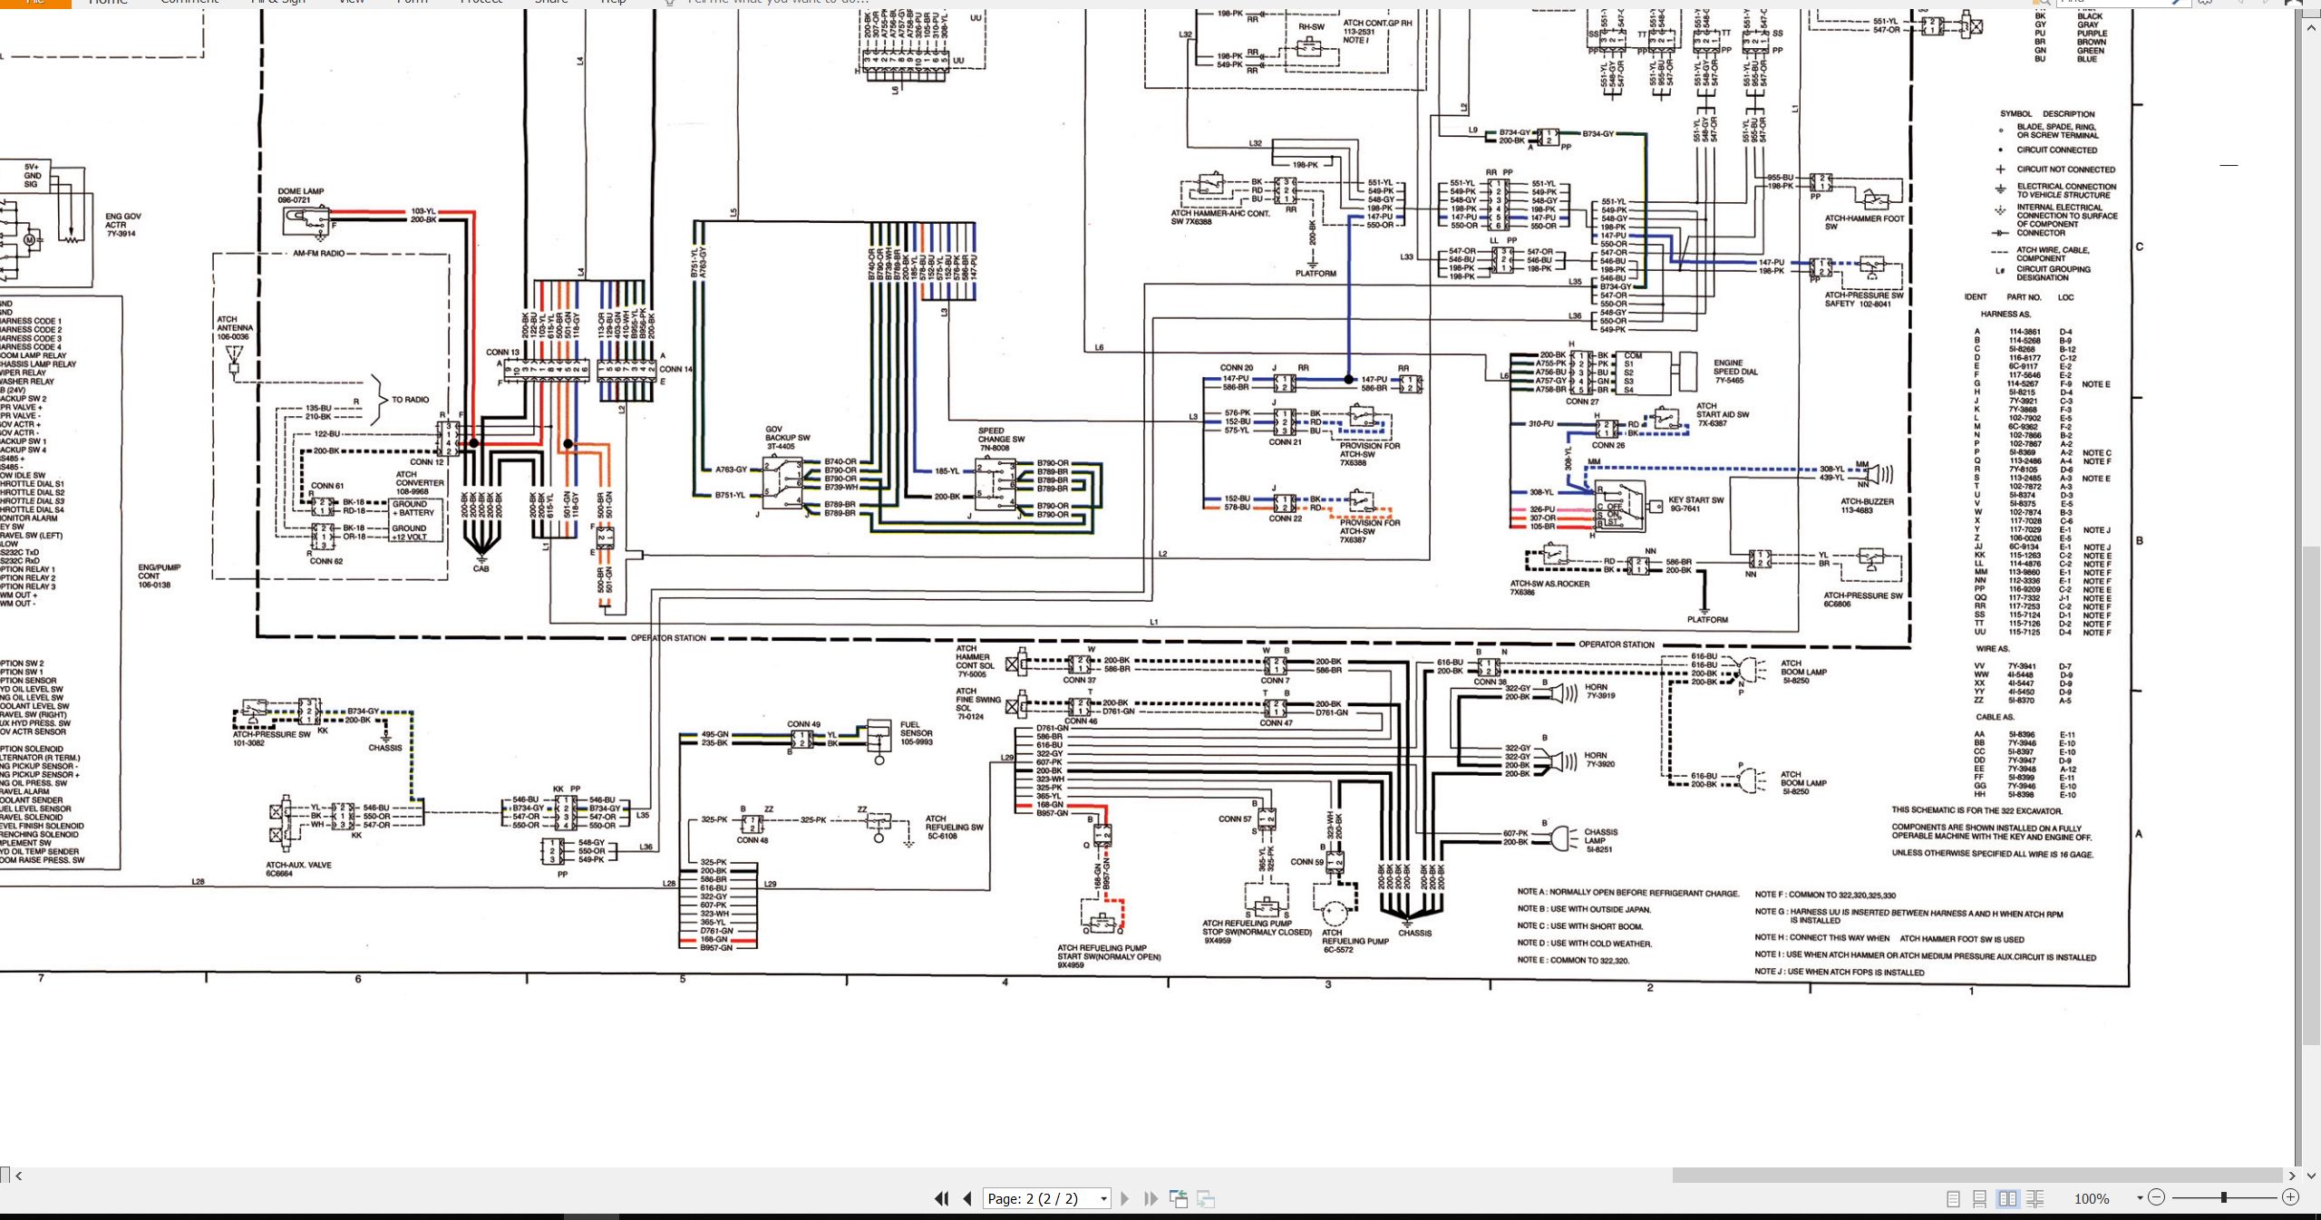Open the Home ribbon tab
This screenshot has height=1220, width=2321.
[108, 3]
